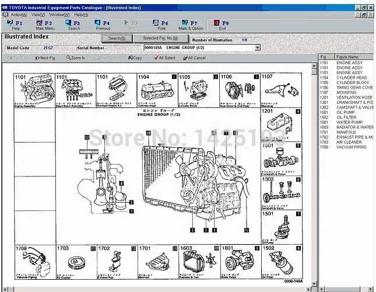376x292 pixels.
Task: Select 1105 CYLINDER BLOCK in list
Action: (x=346, y=82)
